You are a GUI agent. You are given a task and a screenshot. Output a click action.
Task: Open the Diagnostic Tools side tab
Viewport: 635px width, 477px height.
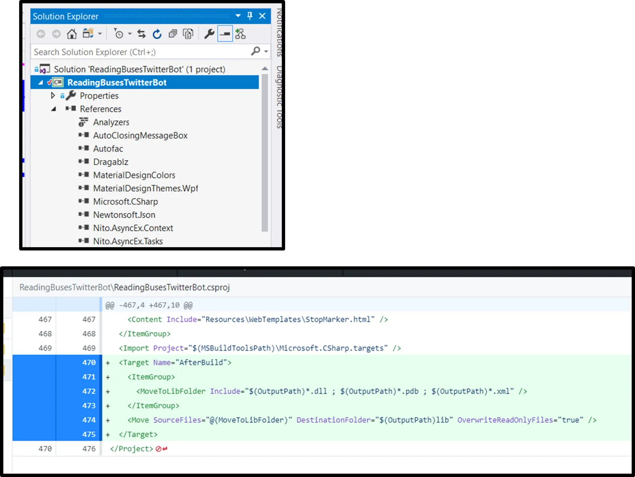(x=279, y=97)
